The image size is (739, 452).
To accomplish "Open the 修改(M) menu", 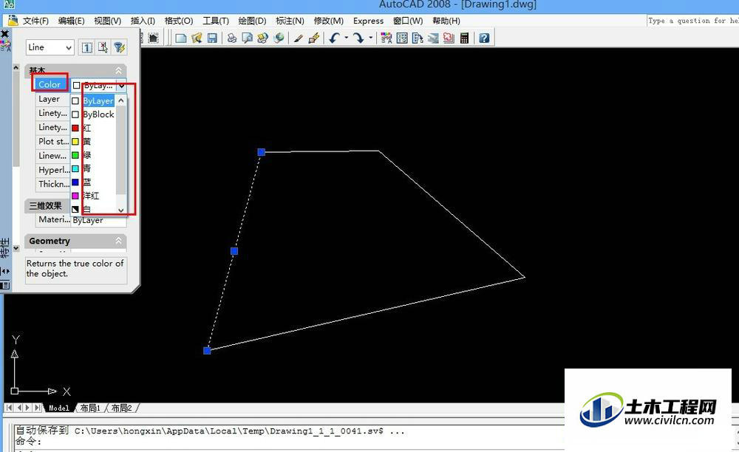I will point(329,21).
